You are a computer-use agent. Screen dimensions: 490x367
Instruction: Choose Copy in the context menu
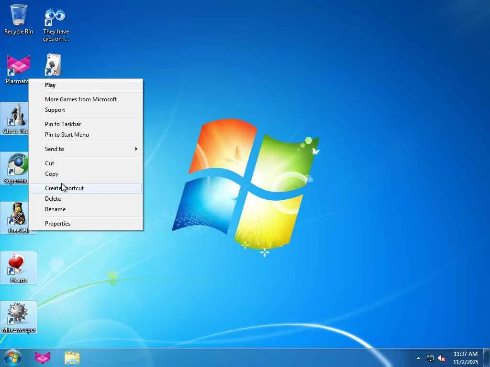[86, 174]
